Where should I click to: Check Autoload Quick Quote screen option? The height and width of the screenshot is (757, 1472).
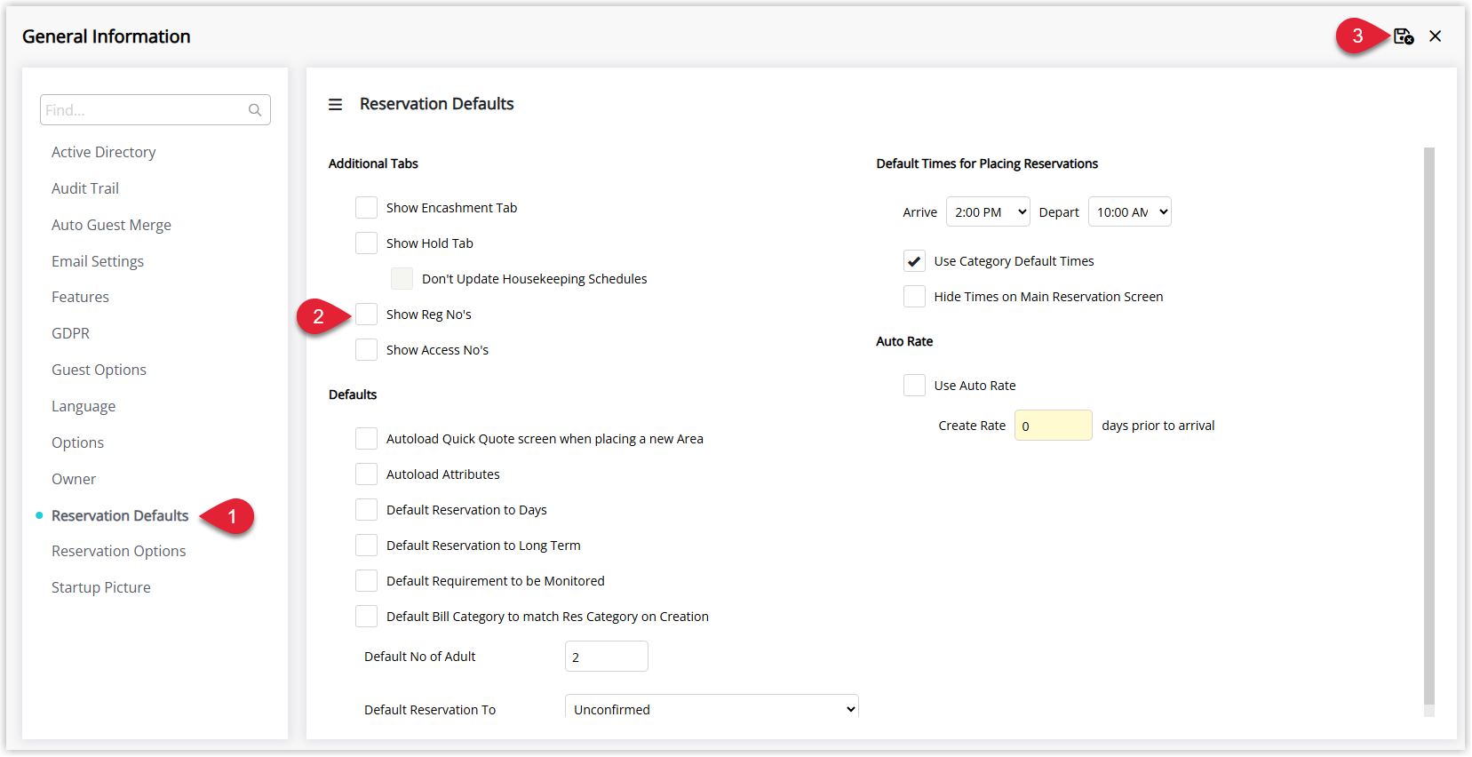[366, 439]
